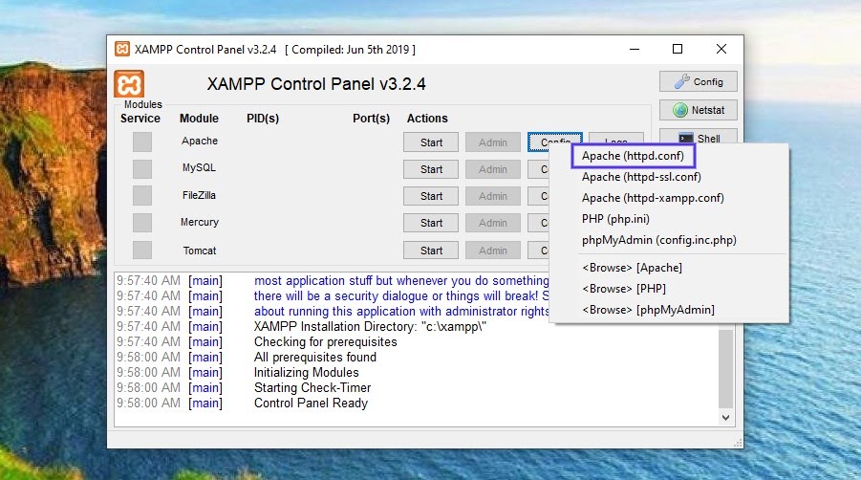Click the 'Initializing Modules' log line
861x480 pixels.
coord(307,372)
